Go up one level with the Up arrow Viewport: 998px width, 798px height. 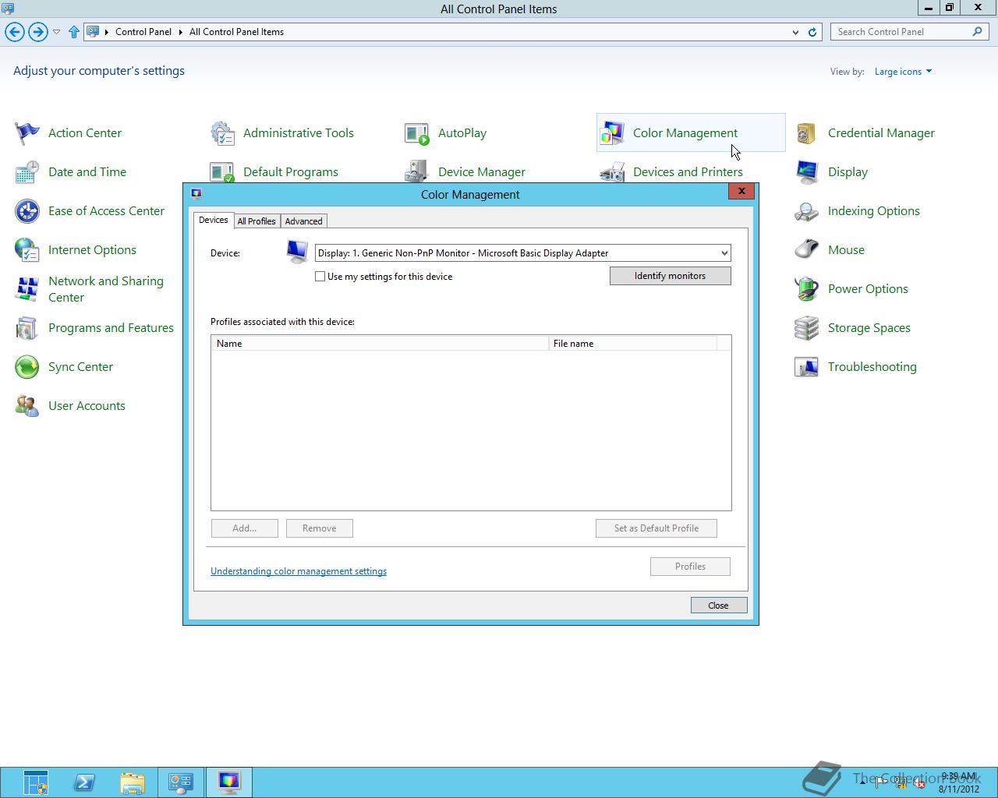pos(74,32)
